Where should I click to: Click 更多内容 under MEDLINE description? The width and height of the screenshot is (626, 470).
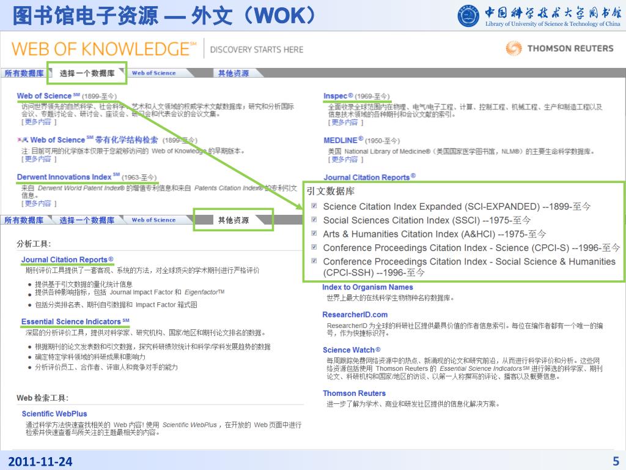[x=345, y=160]
